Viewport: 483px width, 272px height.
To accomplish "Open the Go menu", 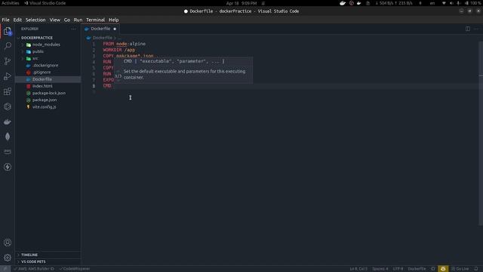I will (x=67, y=20).
